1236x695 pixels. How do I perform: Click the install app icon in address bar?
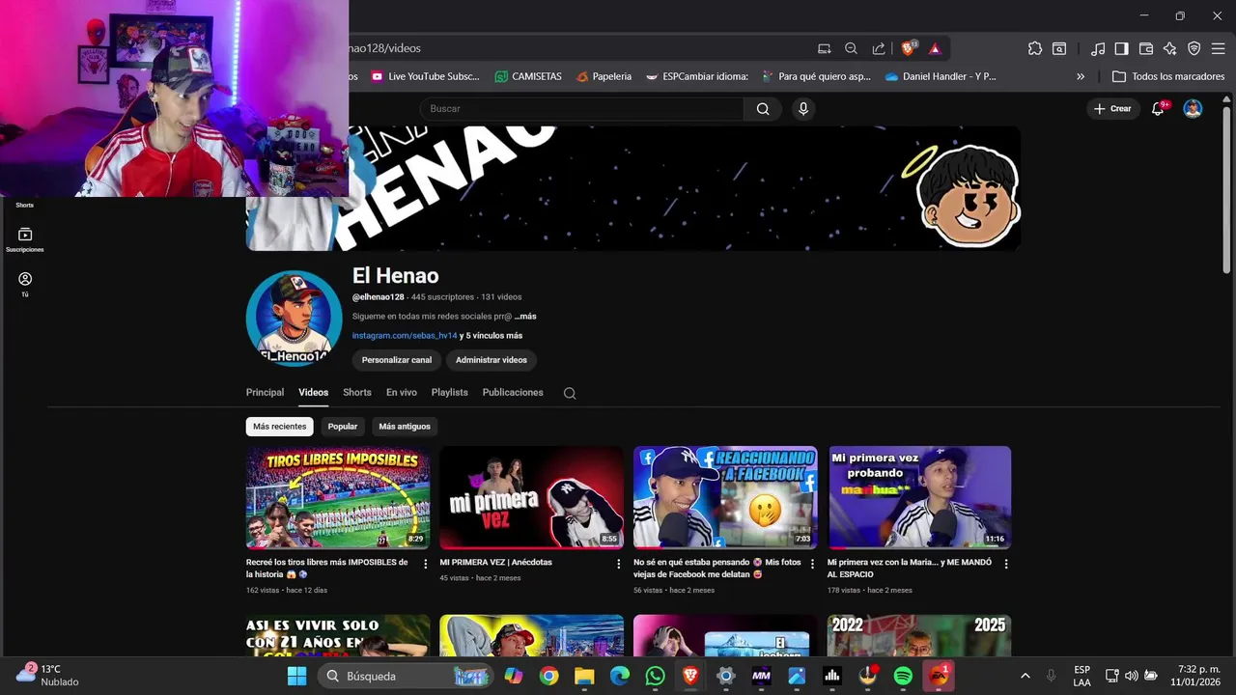coord(824,48)
